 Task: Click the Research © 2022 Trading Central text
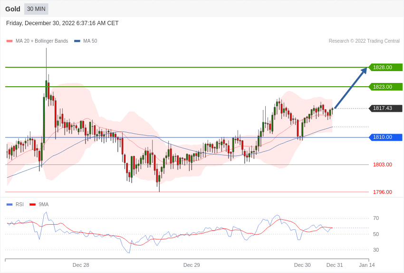click(x=364, y=41)
